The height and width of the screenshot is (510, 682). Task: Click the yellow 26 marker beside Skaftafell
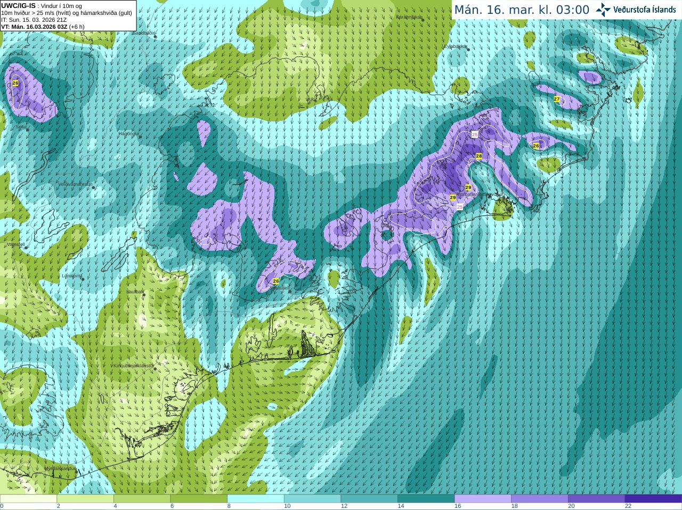(x=275, y=281)
